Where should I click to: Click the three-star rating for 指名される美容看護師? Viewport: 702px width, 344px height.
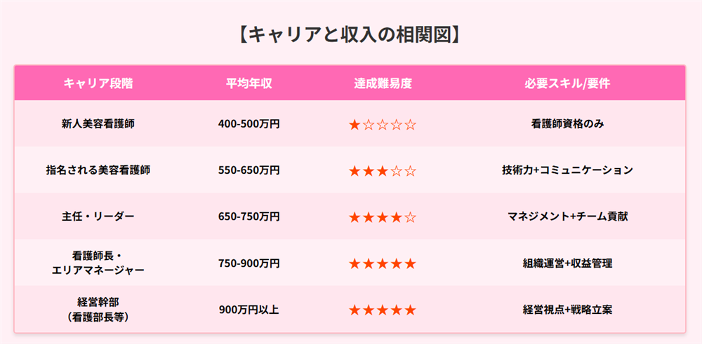point(383,171)
